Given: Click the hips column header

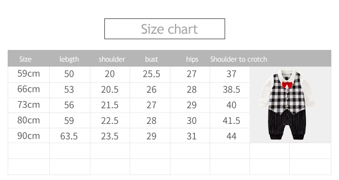Looking at the screenshot, I should tap(192, 59).
